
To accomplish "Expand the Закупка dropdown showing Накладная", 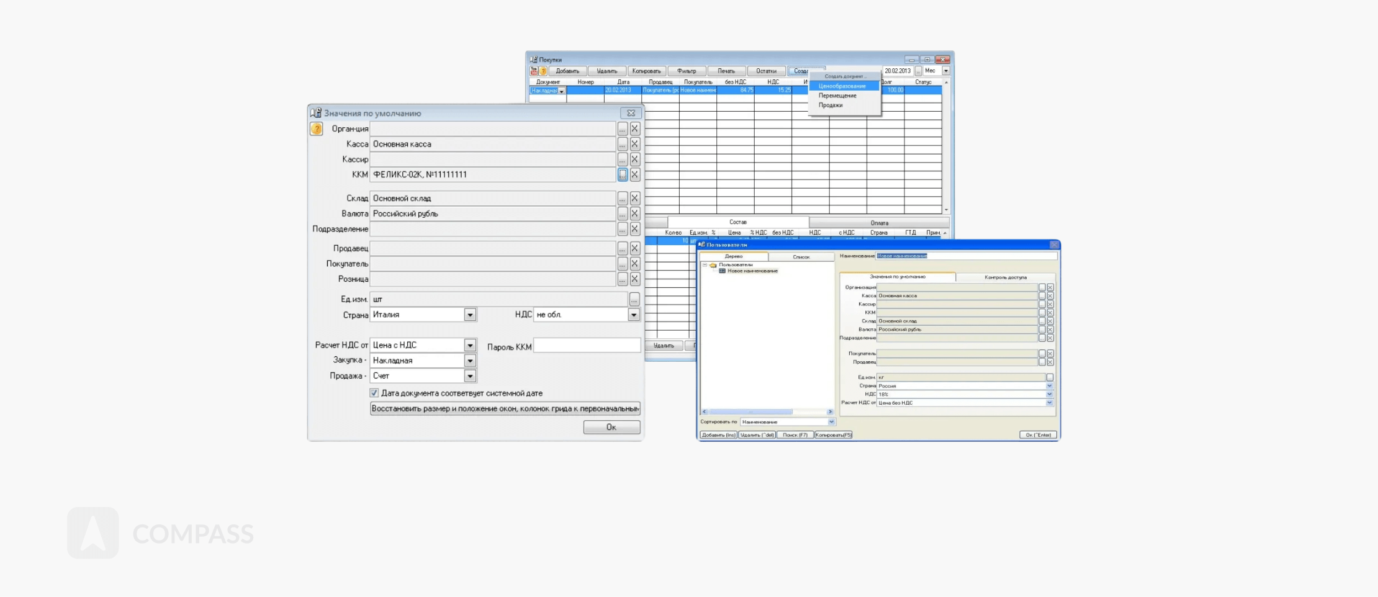I will pyautogui.click(x=470, y=361).
